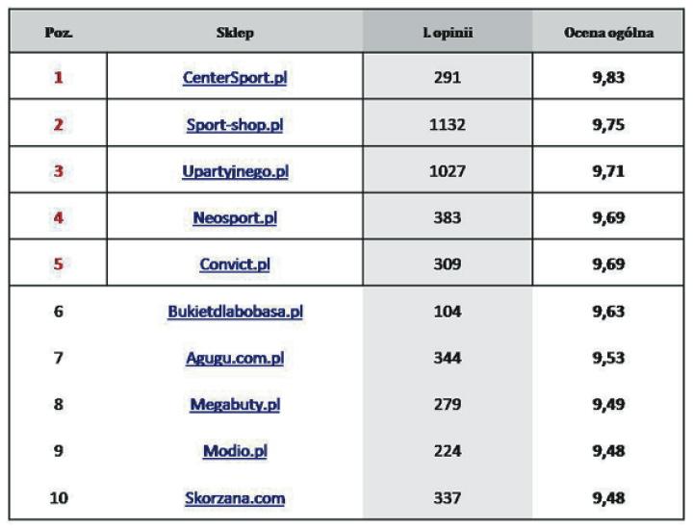The width and height of the screenshot is (693, 528).
Task: Open the Agugu.com.pl link
Action: (x=235, y=358)
